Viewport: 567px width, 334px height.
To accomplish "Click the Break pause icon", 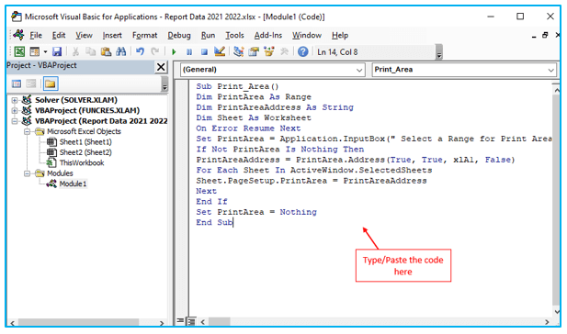I will tap(189, 52).
